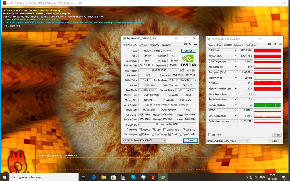The width and height of the screenshot is (290, 181).
Task: Expand the GPU Clock sensor dropdown
Action: [236, 51]
